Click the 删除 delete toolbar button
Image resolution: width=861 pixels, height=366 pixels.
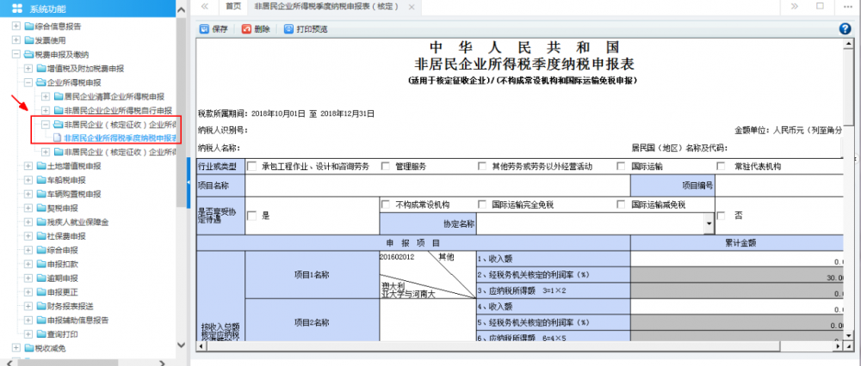point(256,29)
